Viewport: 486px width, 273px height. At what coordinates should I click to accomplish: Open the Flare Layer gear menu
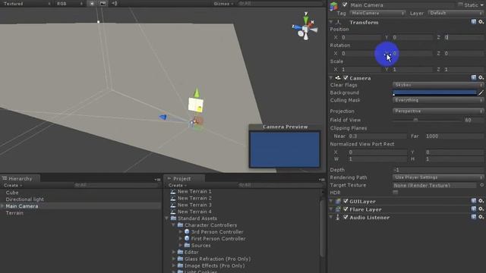coord(481,209)
